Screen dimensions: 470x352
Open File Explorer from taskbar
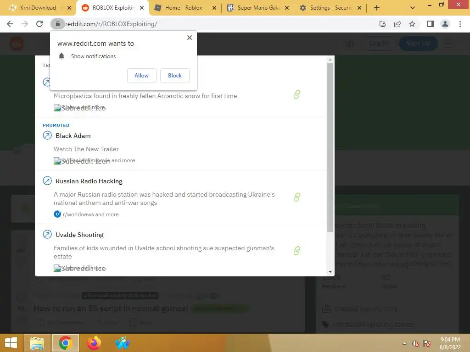pos(38,343)
